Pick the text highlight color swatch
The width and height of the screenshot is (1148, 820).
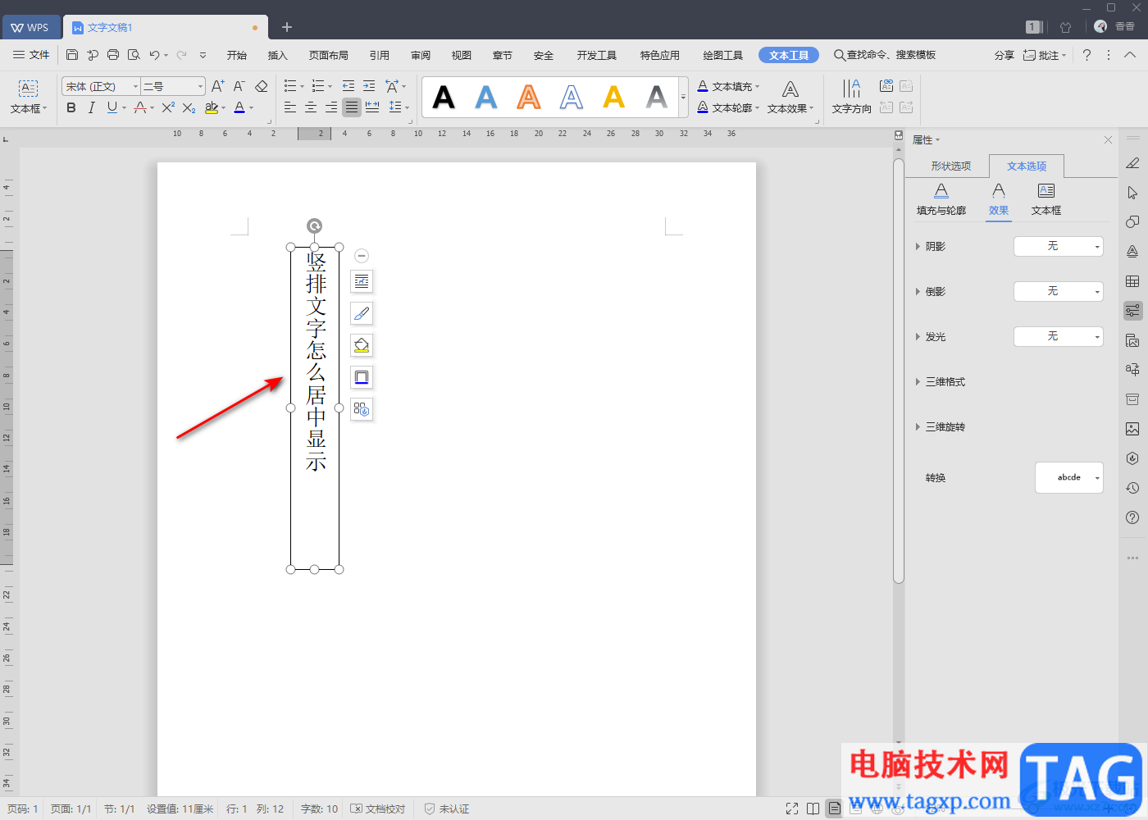pos(212,107)
